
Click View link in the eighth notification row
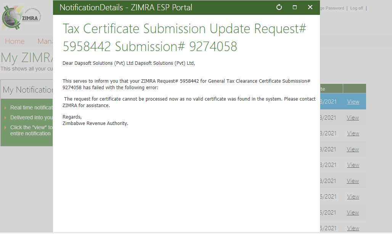click(x=353, y=213)
